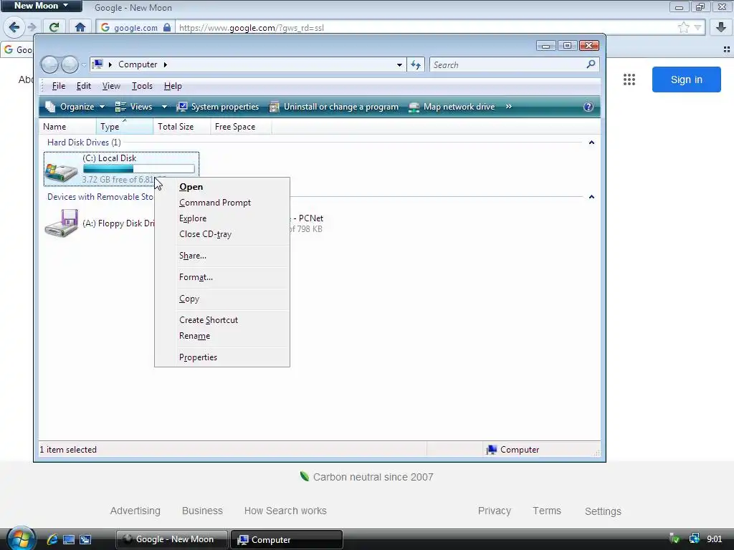The image size is (734, 550).
Task: Open the File menu
Action: point(59,86)
